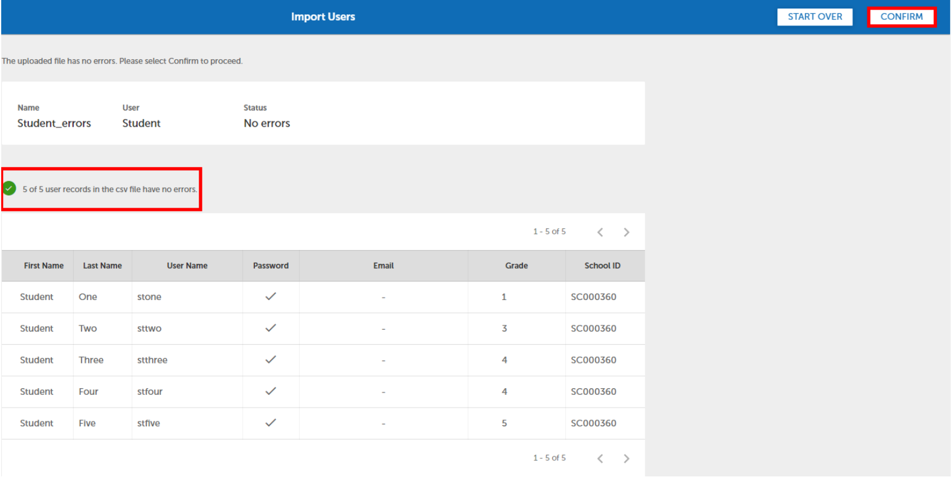Go to previous page in top pagination
Screen dimensions: 952x477
(x=600, y=232)
